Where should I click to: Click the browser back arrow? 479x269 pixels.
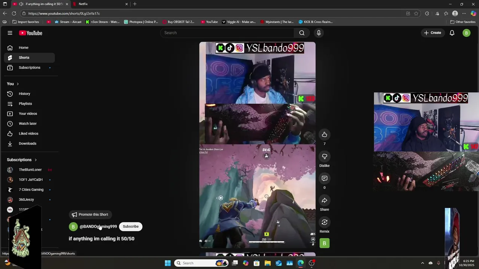[x=5, y=13]
